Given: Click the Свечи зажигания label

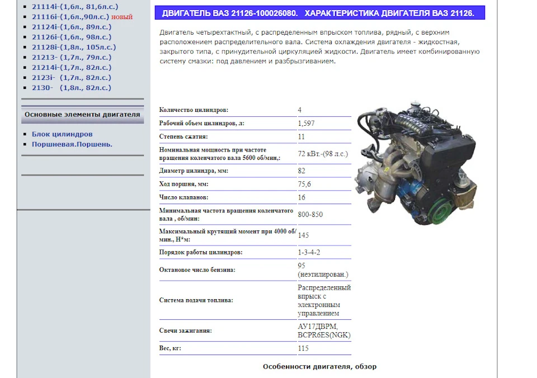Looking at the screenshot, I should [186, 331].
